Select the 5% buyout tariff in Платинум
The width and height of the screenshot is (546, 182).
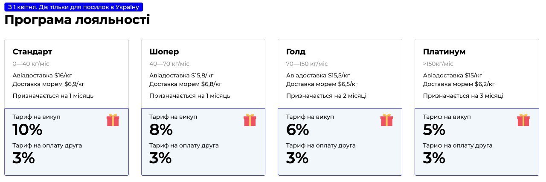(434, 129)
